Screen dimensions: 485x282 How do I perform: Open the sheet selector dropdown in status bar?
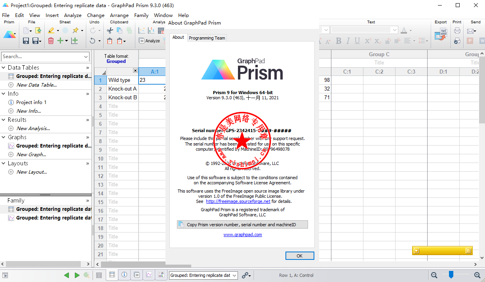click(204, 275)
